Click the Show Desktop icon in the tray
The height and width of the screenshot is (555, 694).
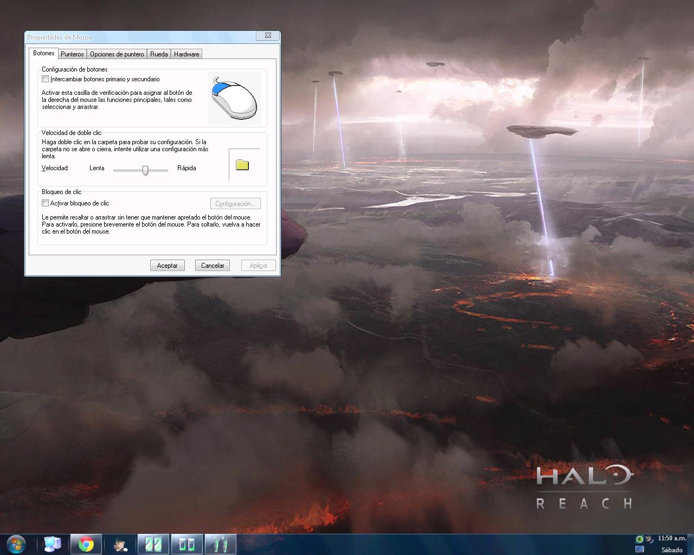(640, 549)
